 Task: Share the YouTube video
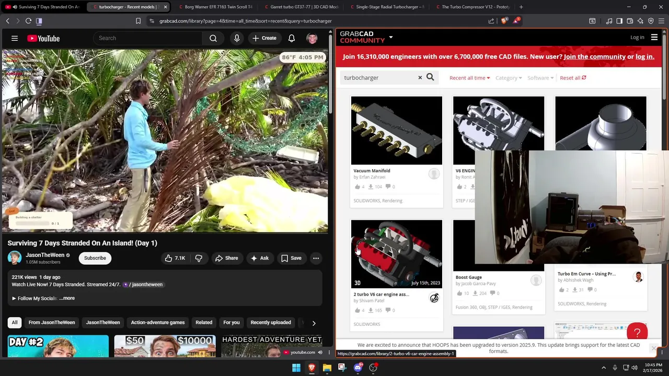(x=226, y=258)
